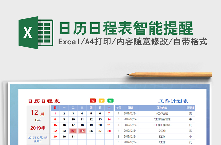Screen dimensions: 221x145
Task: Select the E工作 cell
Action: click(162, 136)
